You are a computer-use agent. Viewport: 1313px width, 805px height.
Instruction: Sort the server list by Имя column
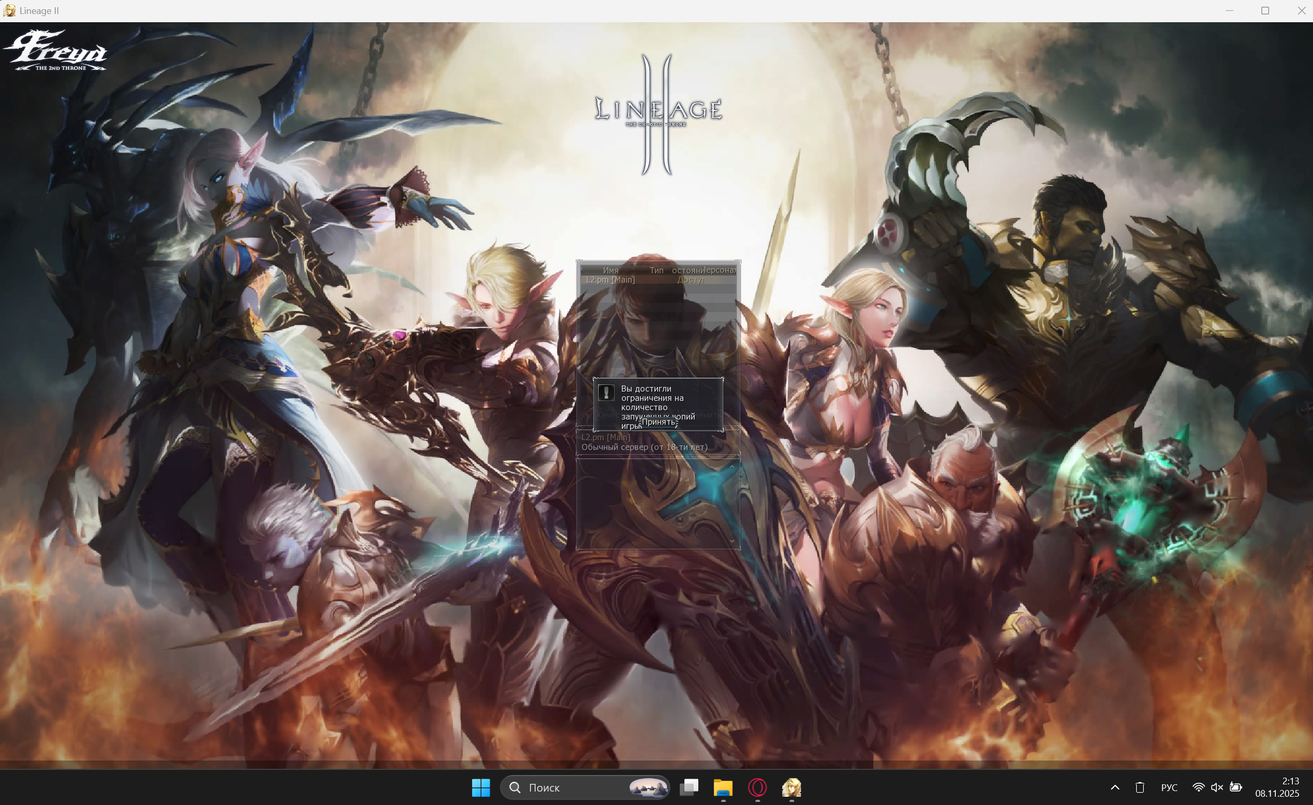click(x=610, y=270)
